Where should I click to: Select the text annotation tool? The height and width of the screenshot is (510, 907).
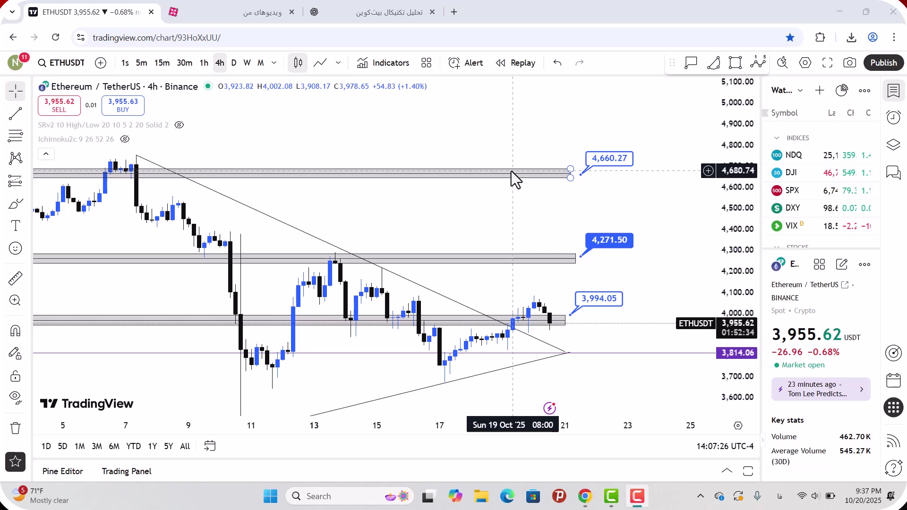(16, 226)
